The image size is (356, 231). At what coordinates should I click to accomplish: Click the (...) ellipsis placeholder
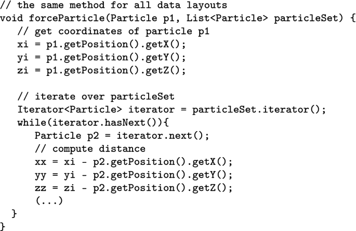coord(49,201)
